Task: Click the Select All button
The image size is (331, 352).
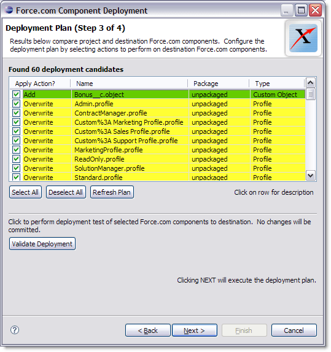Action: coord(25,192)
